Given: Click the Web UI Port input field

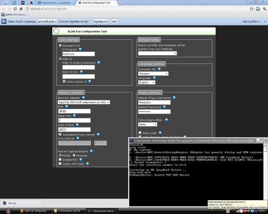Looking at the screenshot, I should (74, 130).
